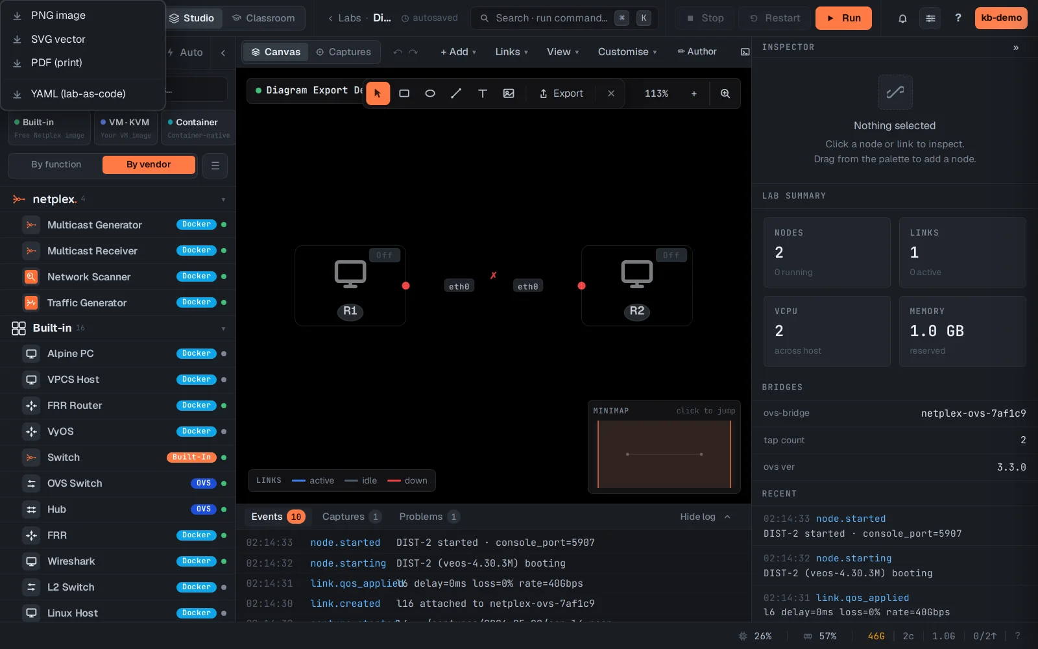Open the Problems log tab
This screenshot has width=1038, height=649.
click(429, 517)
